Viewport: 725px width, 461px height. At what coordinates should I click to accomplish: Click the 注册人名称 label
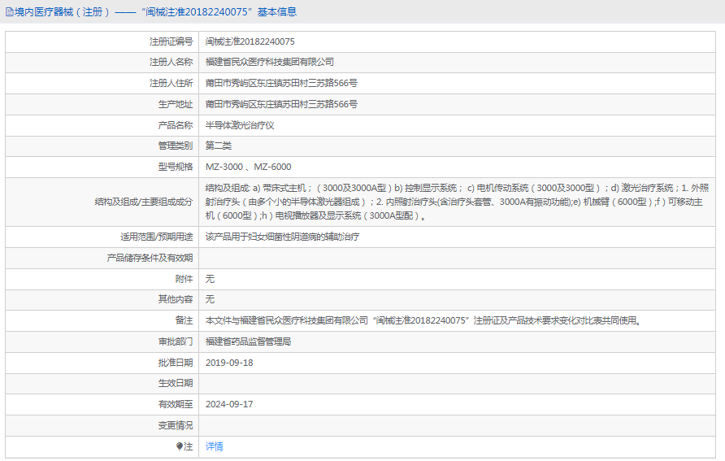coord(171,62)
